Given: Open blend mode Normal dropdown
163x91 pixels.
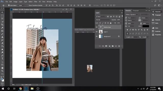Looking at the screenshot, I should [x=103, y=20].
